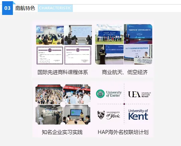Open the photo of seated man in glasses

(x=138, y=54)
